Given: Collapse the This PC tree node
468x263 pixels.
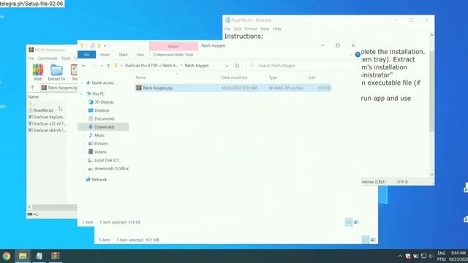Looking at the screenshot, I should (x=81, y=94).
